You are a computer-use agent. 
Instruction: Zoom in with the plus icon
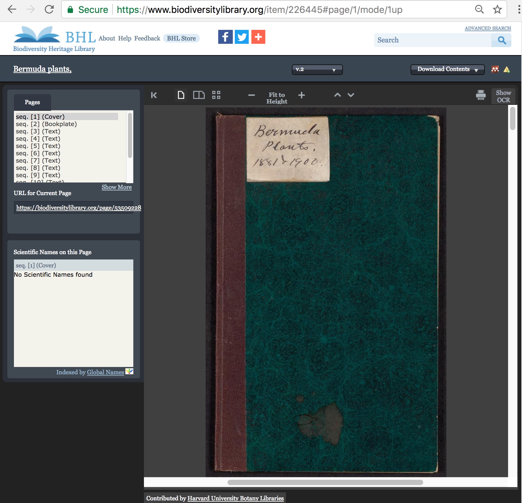click(301, 95)
